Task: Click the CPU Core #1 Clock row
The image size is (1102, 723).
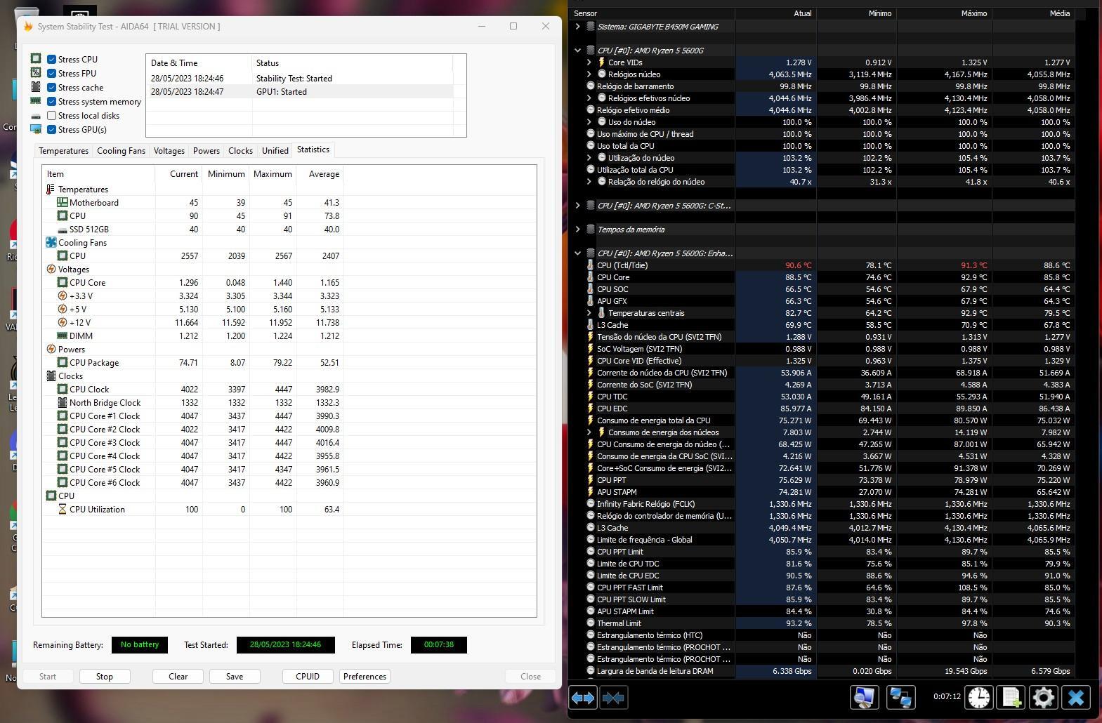Action: [x=193, y=416]
